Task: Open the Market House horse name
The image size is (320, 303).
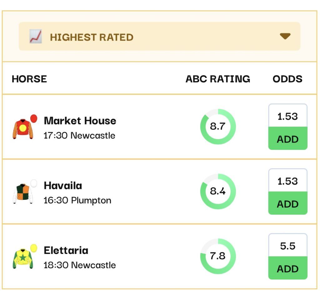Action: tap(80, 121)
